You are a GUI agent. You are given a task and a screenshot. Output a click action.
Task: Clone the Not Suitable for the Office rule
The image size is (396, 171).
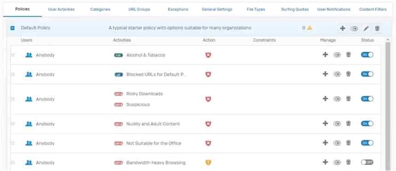[x=337, y=143]
